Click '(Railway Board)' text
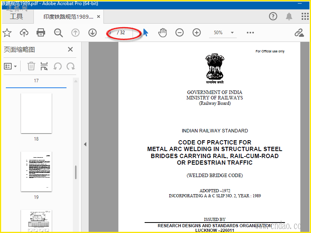The width and height of the screenshot is (311, 233). click(x=215, y=103)
